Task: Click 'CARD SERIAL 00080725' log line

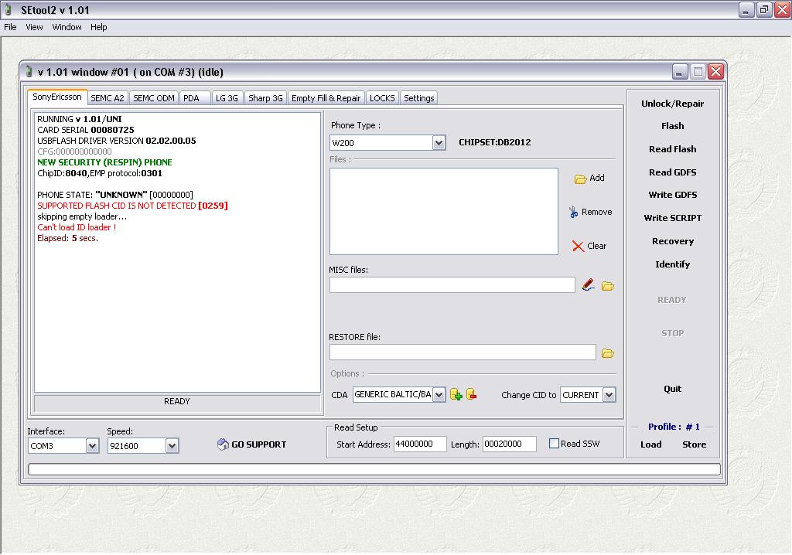Action: point(86,130)
